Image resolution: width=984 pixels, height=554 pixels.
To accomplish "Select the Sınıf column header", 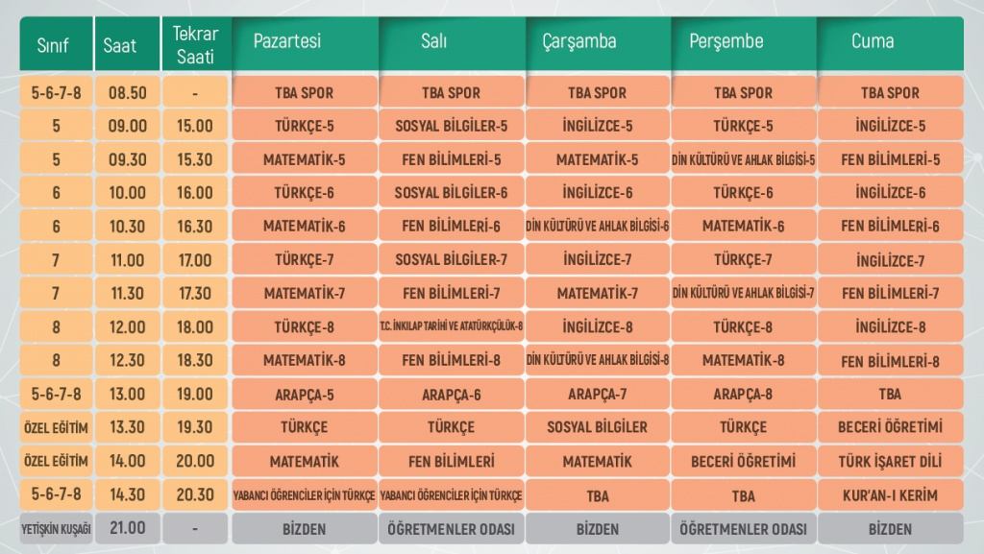I will 57,44.
